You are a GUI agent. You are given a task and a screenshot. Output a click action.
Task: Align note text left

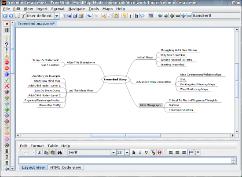[x=171, y=152]
